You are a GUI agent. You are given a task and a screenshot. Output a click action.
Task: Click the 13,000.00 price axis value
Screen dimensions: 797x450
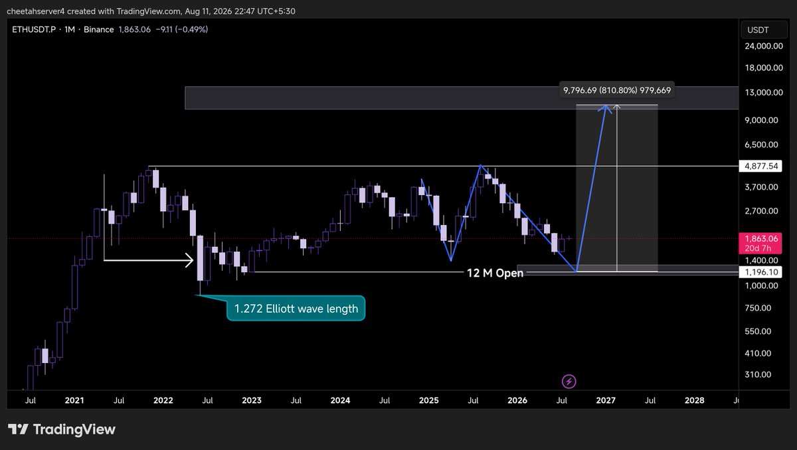click(x=764, y=92)
